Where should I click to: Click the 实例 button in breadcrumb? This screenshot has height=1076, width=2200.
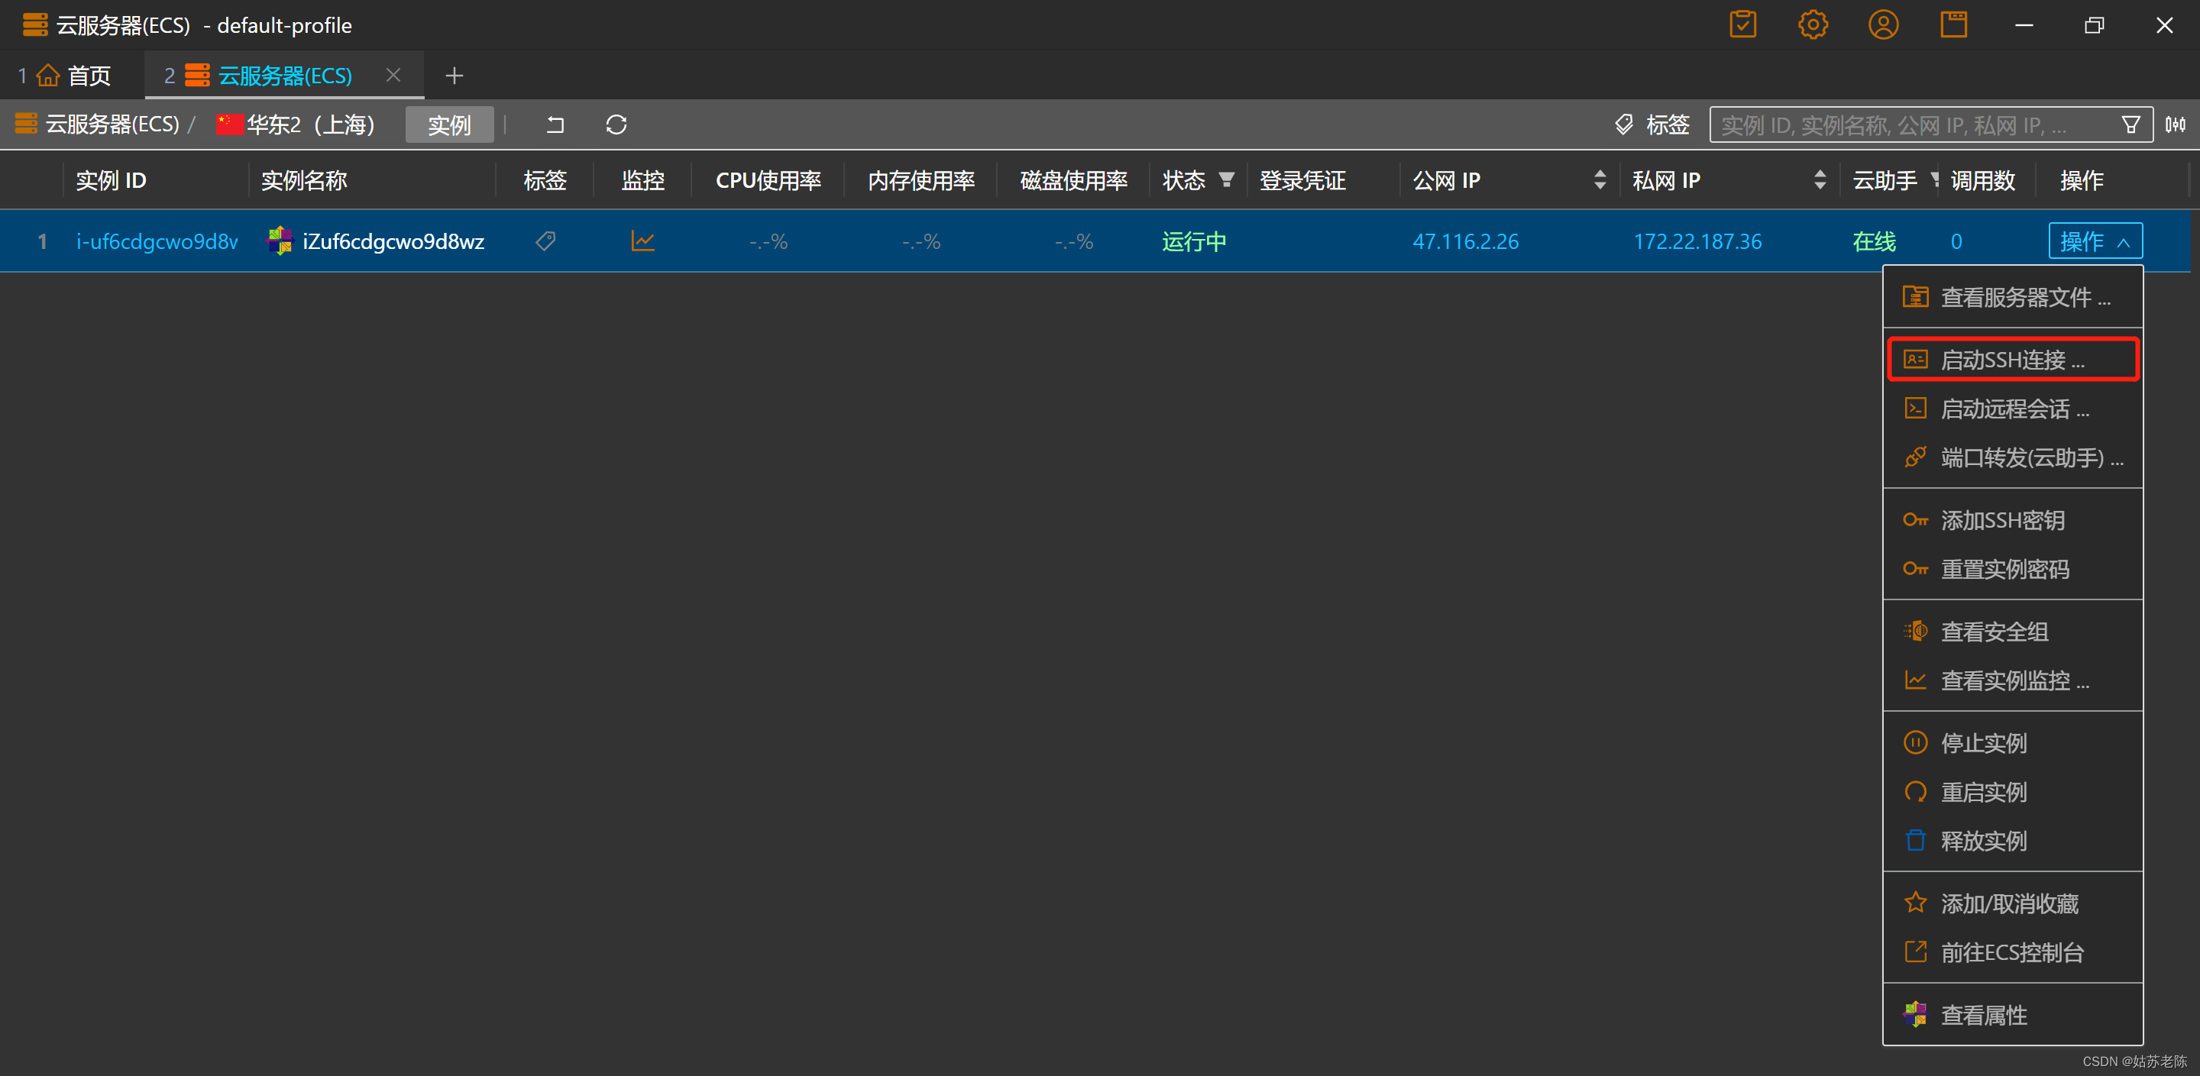coord(449,124)
